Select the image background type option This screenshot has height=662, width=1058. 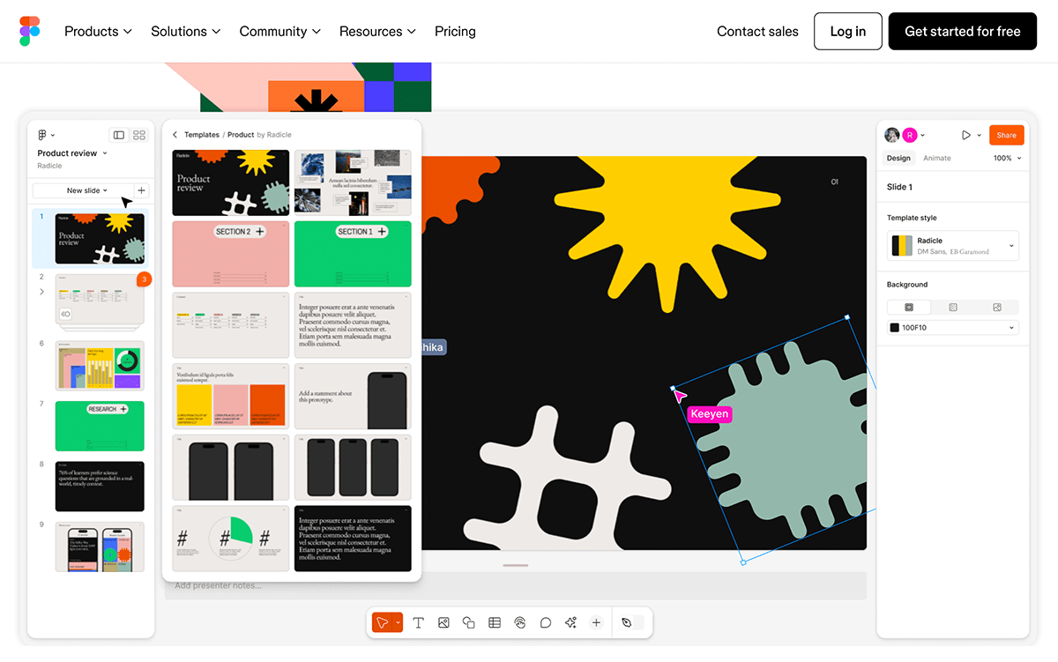click(x=996, y=308)
